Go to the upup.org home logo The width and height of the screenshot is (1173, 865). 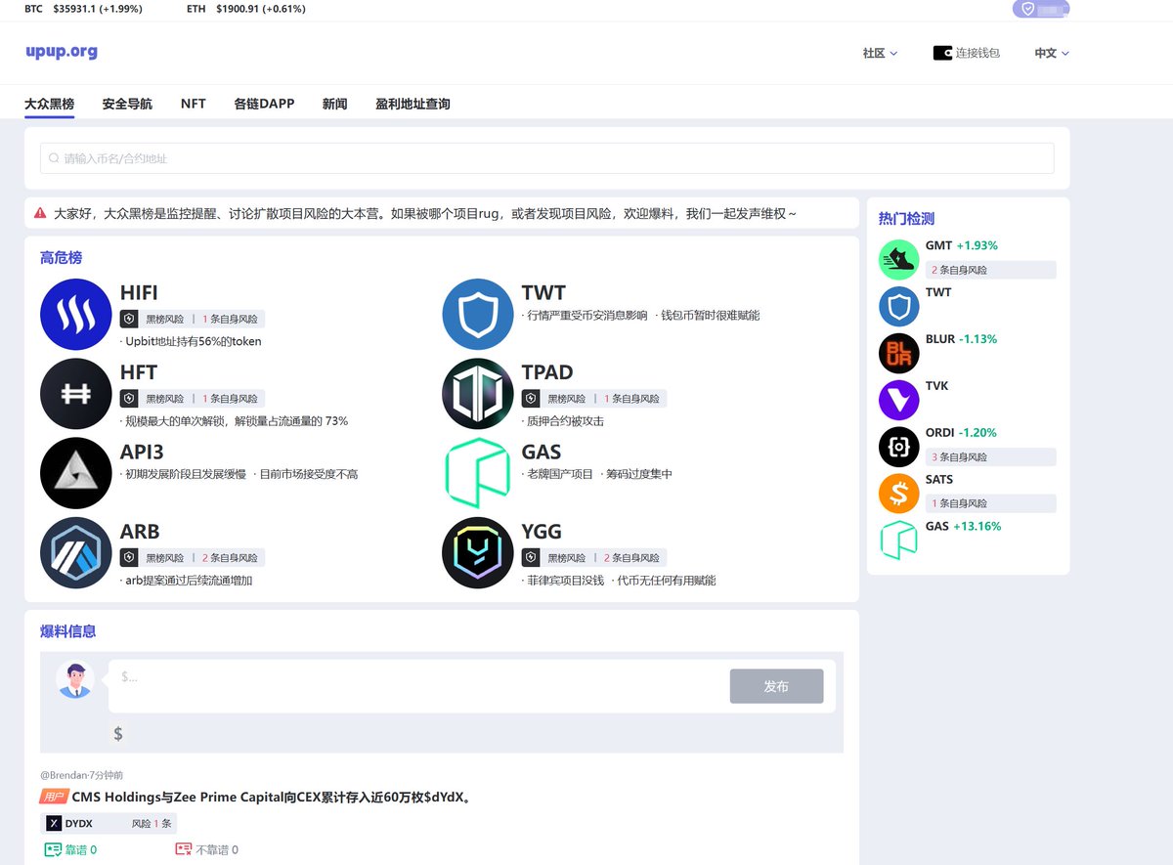click(62, 52)
